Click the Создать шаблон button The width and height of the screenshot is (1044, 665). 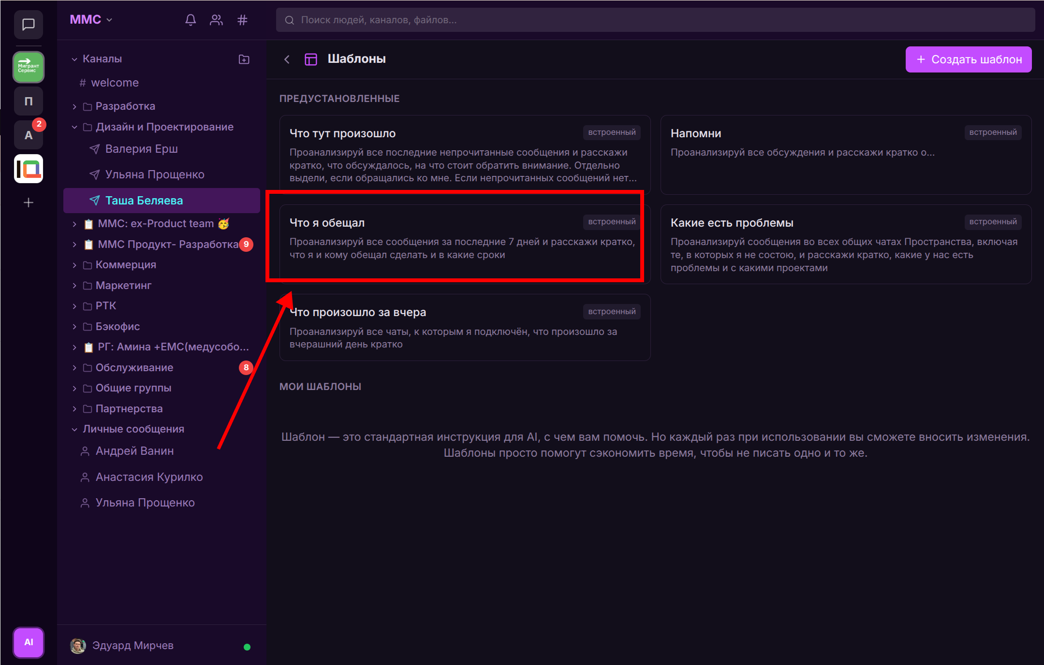[968, 59]
